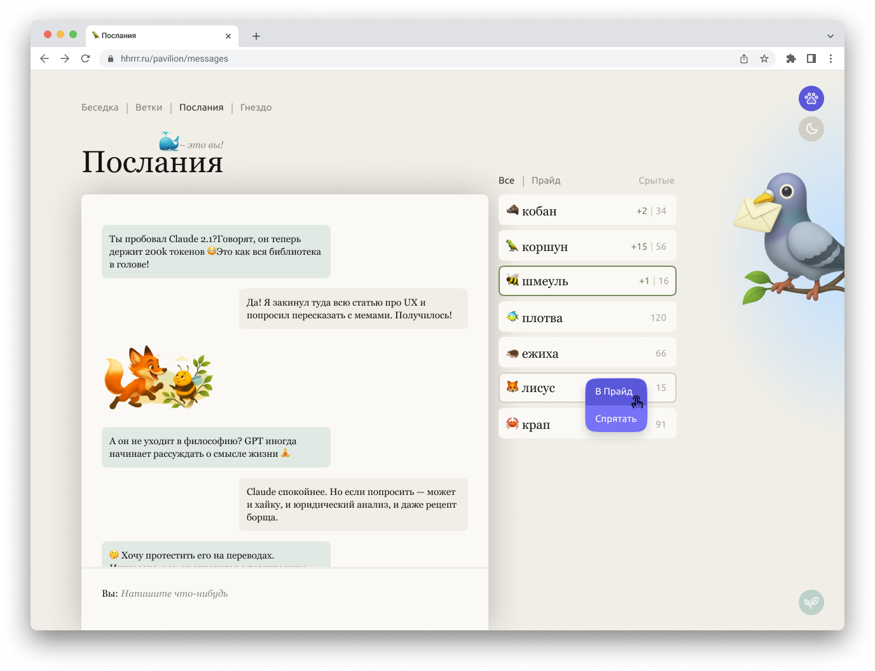
Task: Click the purple paw icon button
Action: [x=811, y=98]
